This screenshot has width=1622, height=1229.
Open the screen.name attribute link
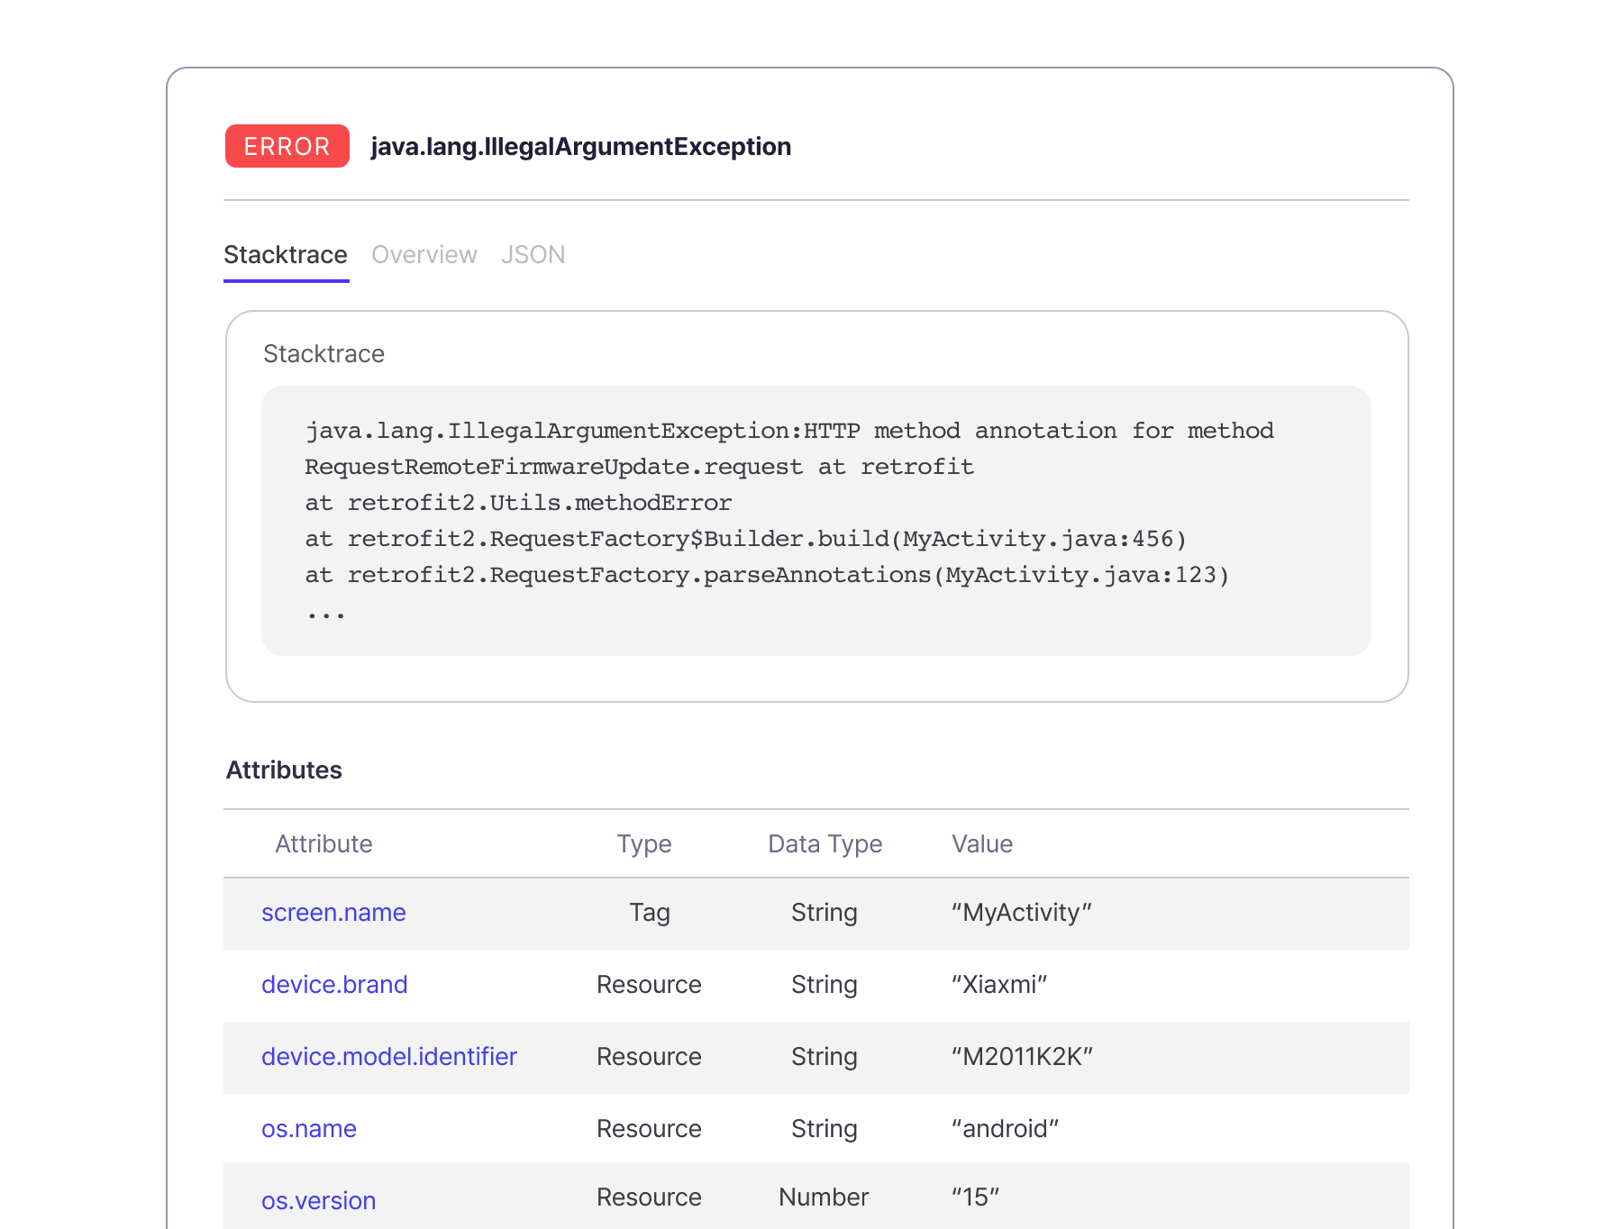tap(333, 913)
